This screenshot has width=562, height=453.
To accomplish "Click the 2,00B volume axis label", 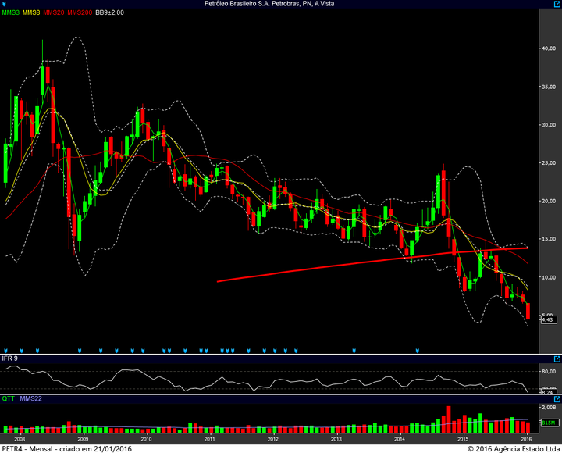I will [549, 408].
